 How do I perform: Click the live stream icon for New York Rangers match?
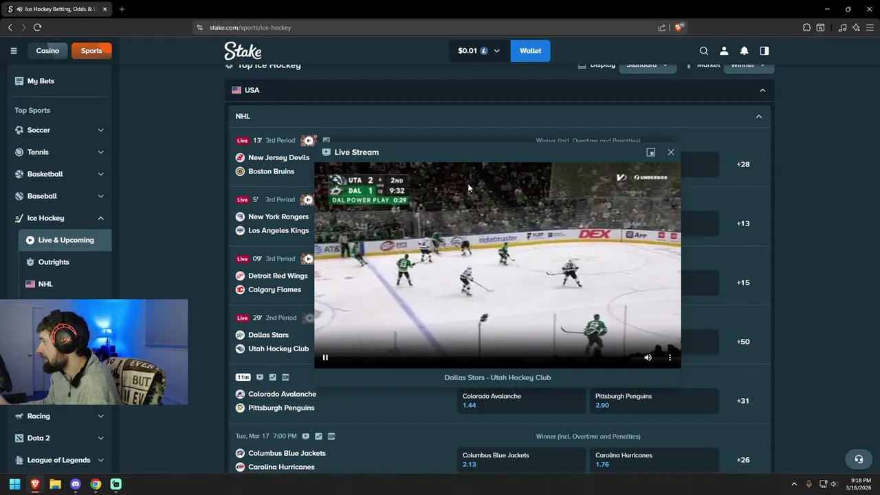tap(307, 199)
